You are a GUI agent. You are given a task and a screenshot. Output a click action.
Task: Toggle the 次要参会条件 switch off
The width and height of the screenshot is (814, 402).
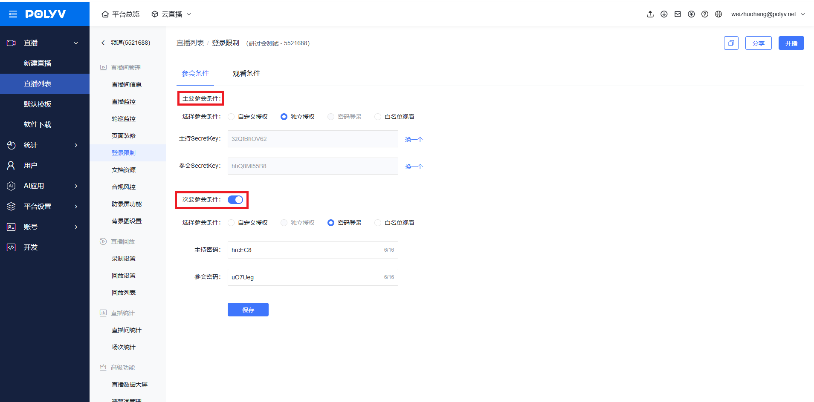tap(235, 200)
